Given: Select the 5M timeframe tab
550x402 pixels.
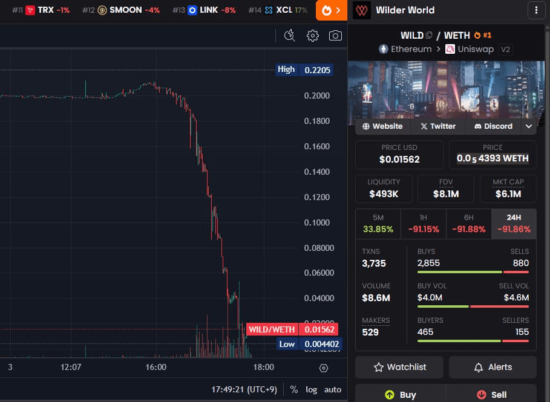Looking at the screenshot, I should [x=378, y=224].
